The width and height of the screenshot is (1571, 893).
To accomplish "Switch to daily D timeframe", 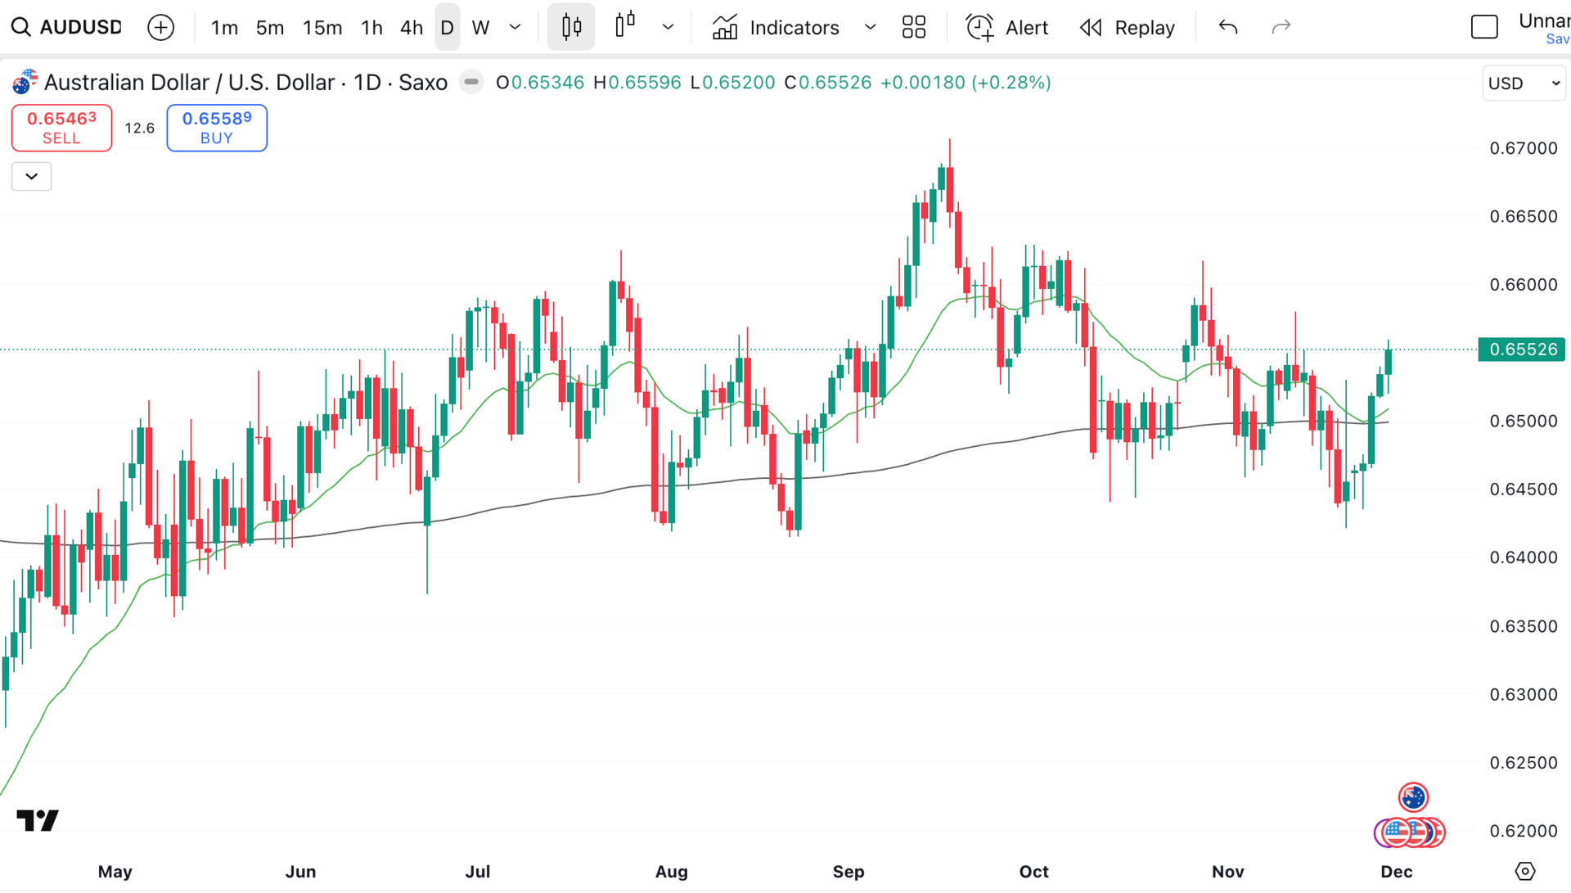I will pos(447,27).
